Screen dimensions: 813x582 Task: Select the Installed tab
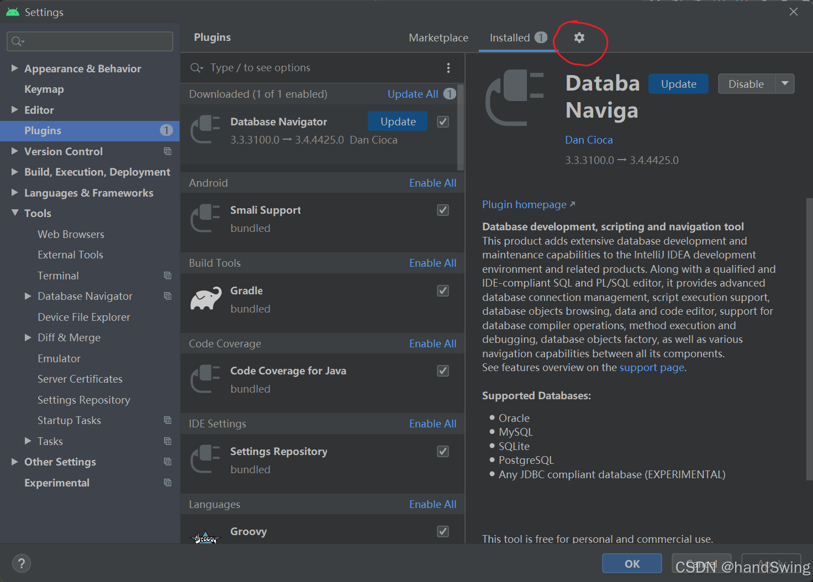click(x=509, y=38)
